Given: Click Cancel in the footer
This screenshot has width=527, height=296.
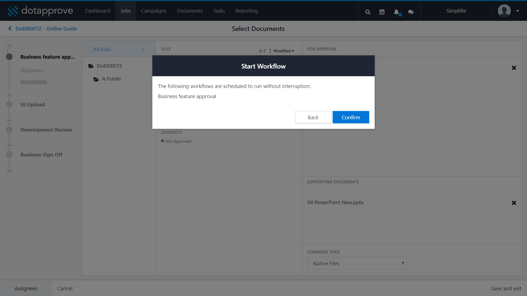Looking at the screenshot, I should click(x=65, y=288).
